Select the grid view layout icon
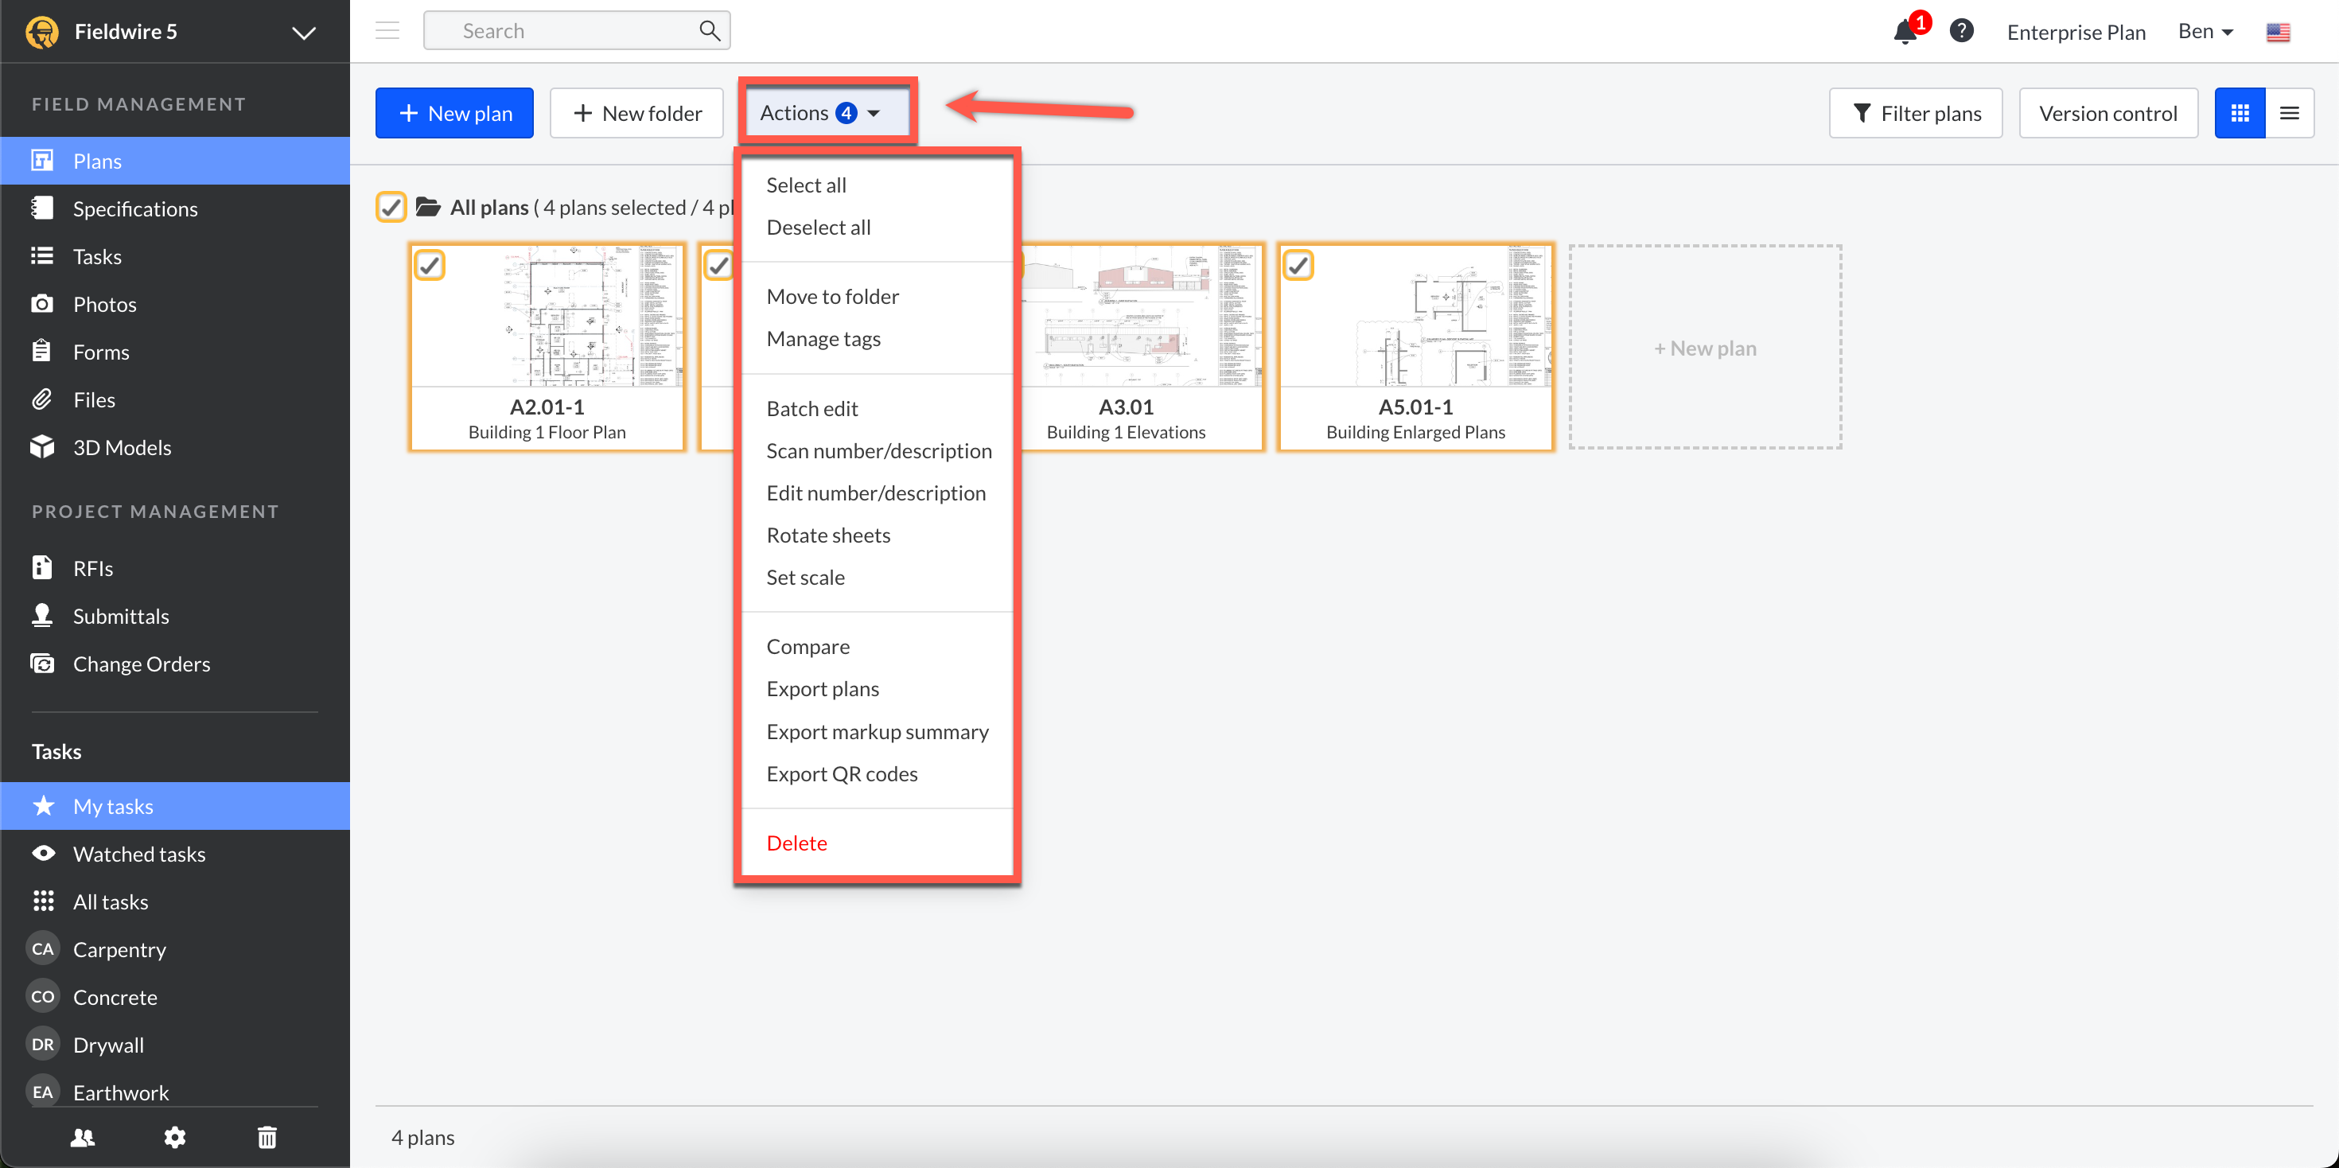 (2239, 114)
